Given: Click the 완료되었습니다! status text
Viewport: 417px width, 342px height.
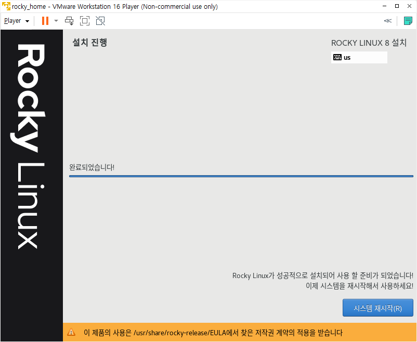Looking at the screenshot, I should 92,167.
